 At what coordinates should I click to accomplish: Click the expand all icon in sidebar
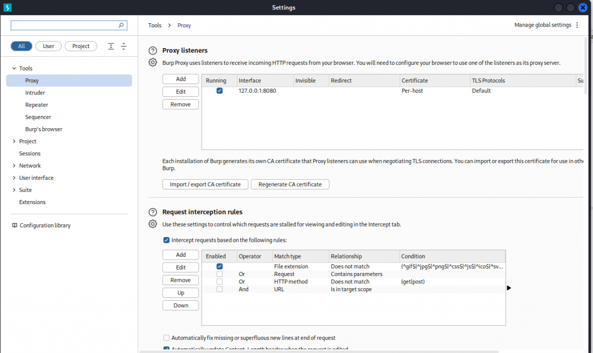click(111, 46)
